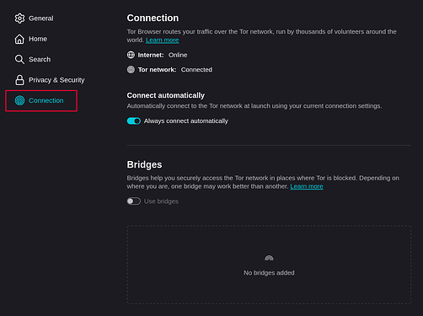Enable the Use bridges toggle
The width and height of the screenshot is (423, 316).
pos(134,201)
